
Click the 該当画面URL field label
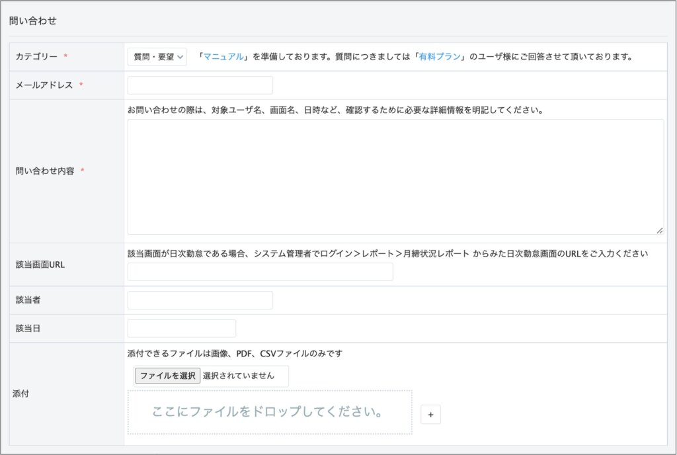pyautogui.click(x=40, y=265)
